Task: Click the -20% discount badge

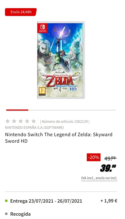Action: point(94,157)
